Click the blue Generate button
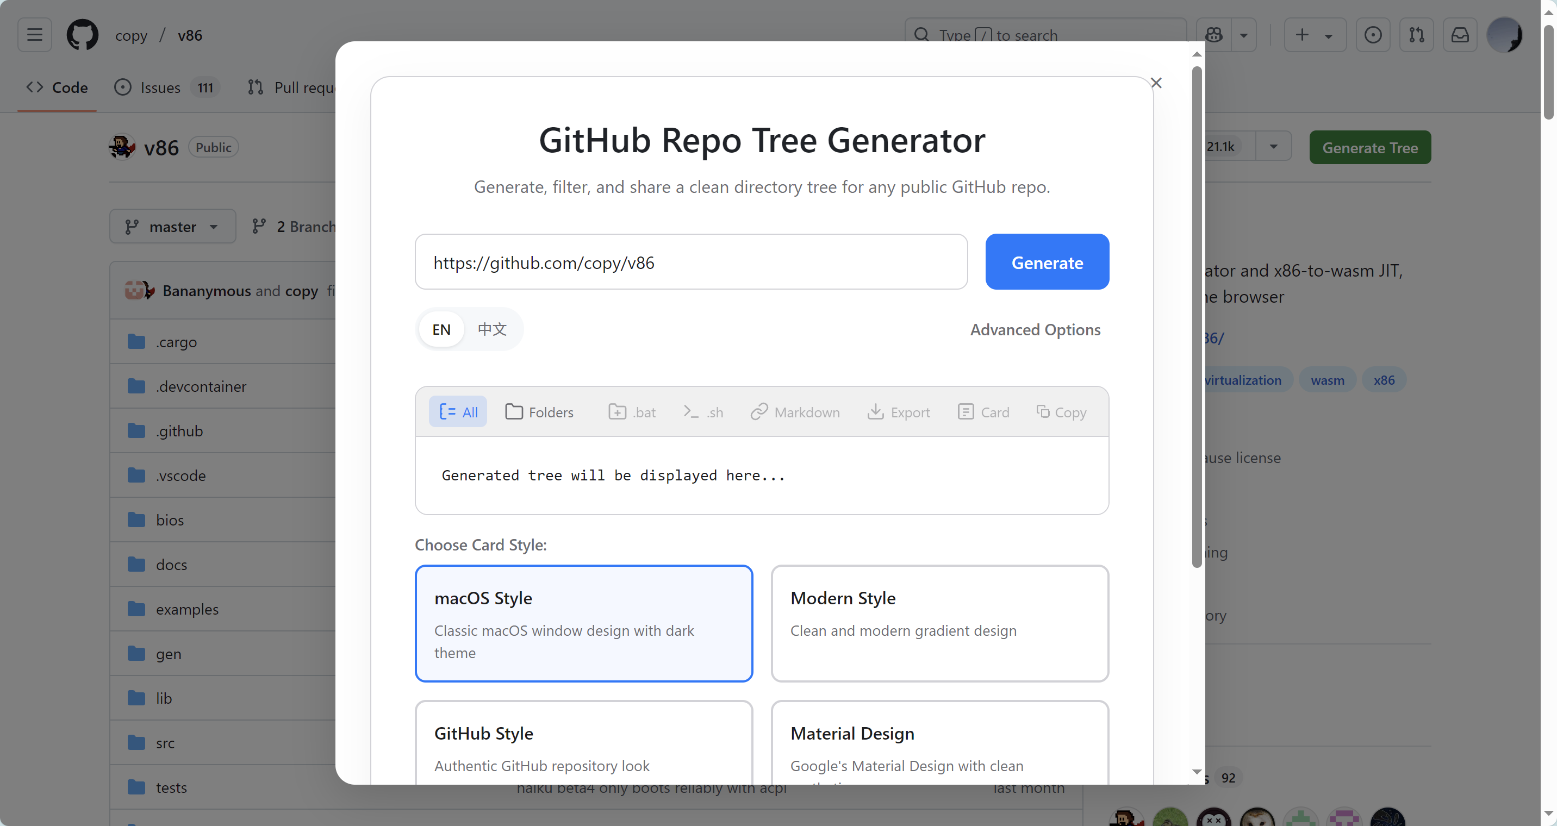Screen dimensions: 1557x826 1047,262
